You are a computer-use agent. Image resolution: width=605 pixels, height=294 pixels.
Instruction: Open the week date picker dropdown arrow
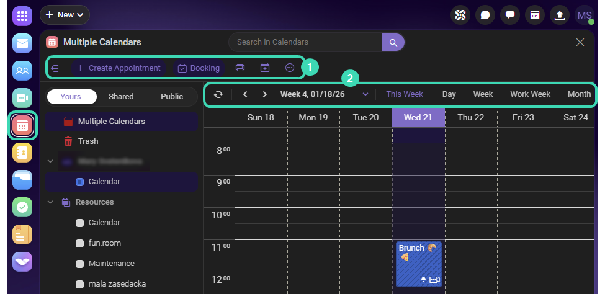tap(365, 94)
